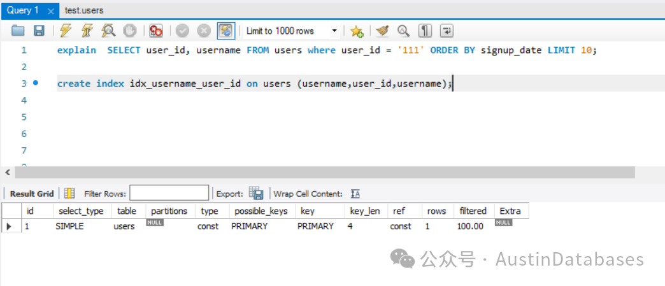Click the NULL cell under Extra
The width and height of the screenshot is (665, 286).
click(x=503, y=223)
